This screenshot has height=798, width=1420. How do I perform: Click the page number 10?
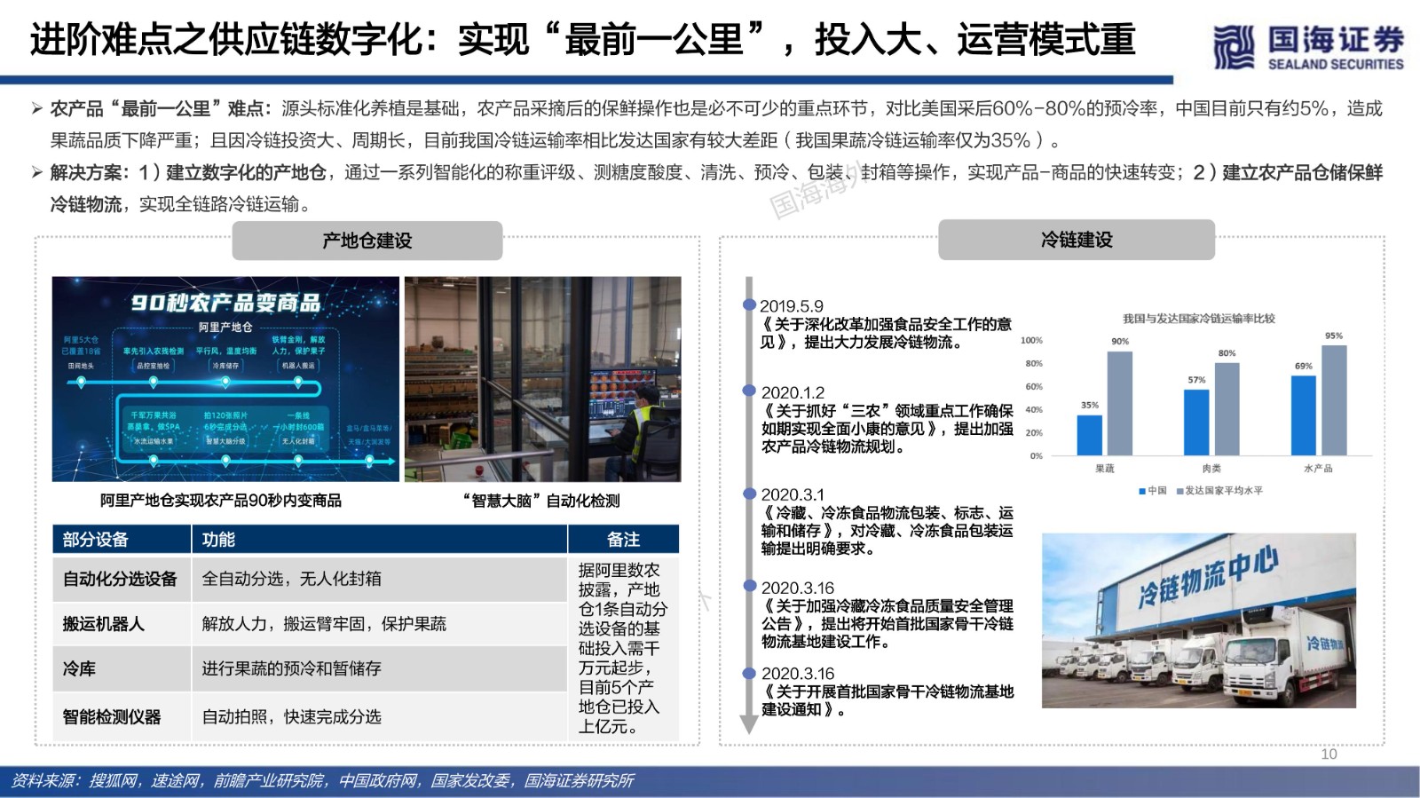point(1329,755)
